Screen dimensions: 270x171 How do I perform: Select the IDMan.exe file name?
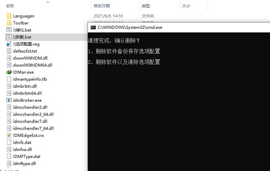point(23,72)
